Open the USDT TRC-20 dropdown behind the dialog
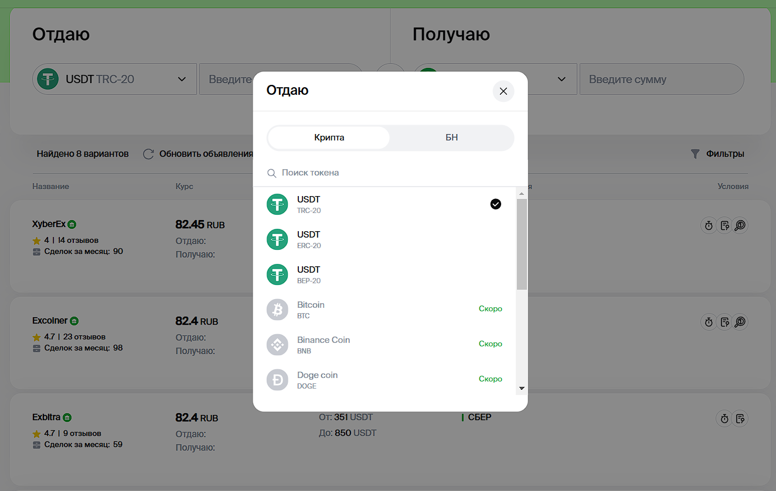 pos(114,79)
